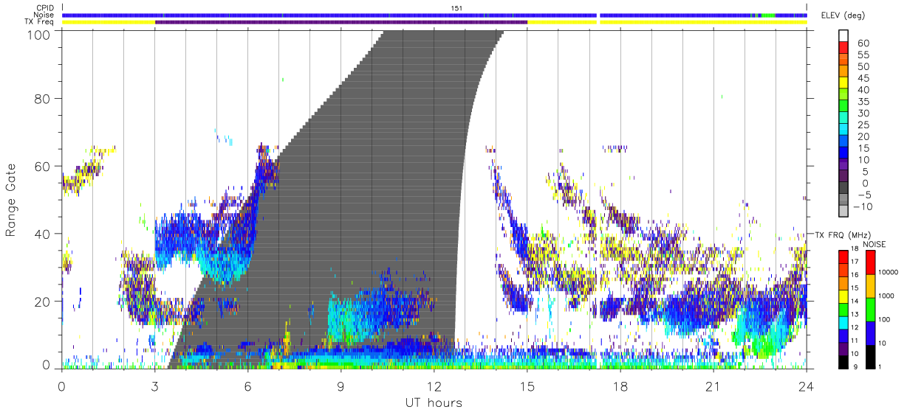Click the 'NOISE' legend title
Screen dimensions: 907x418
click(x=875, y=244)
